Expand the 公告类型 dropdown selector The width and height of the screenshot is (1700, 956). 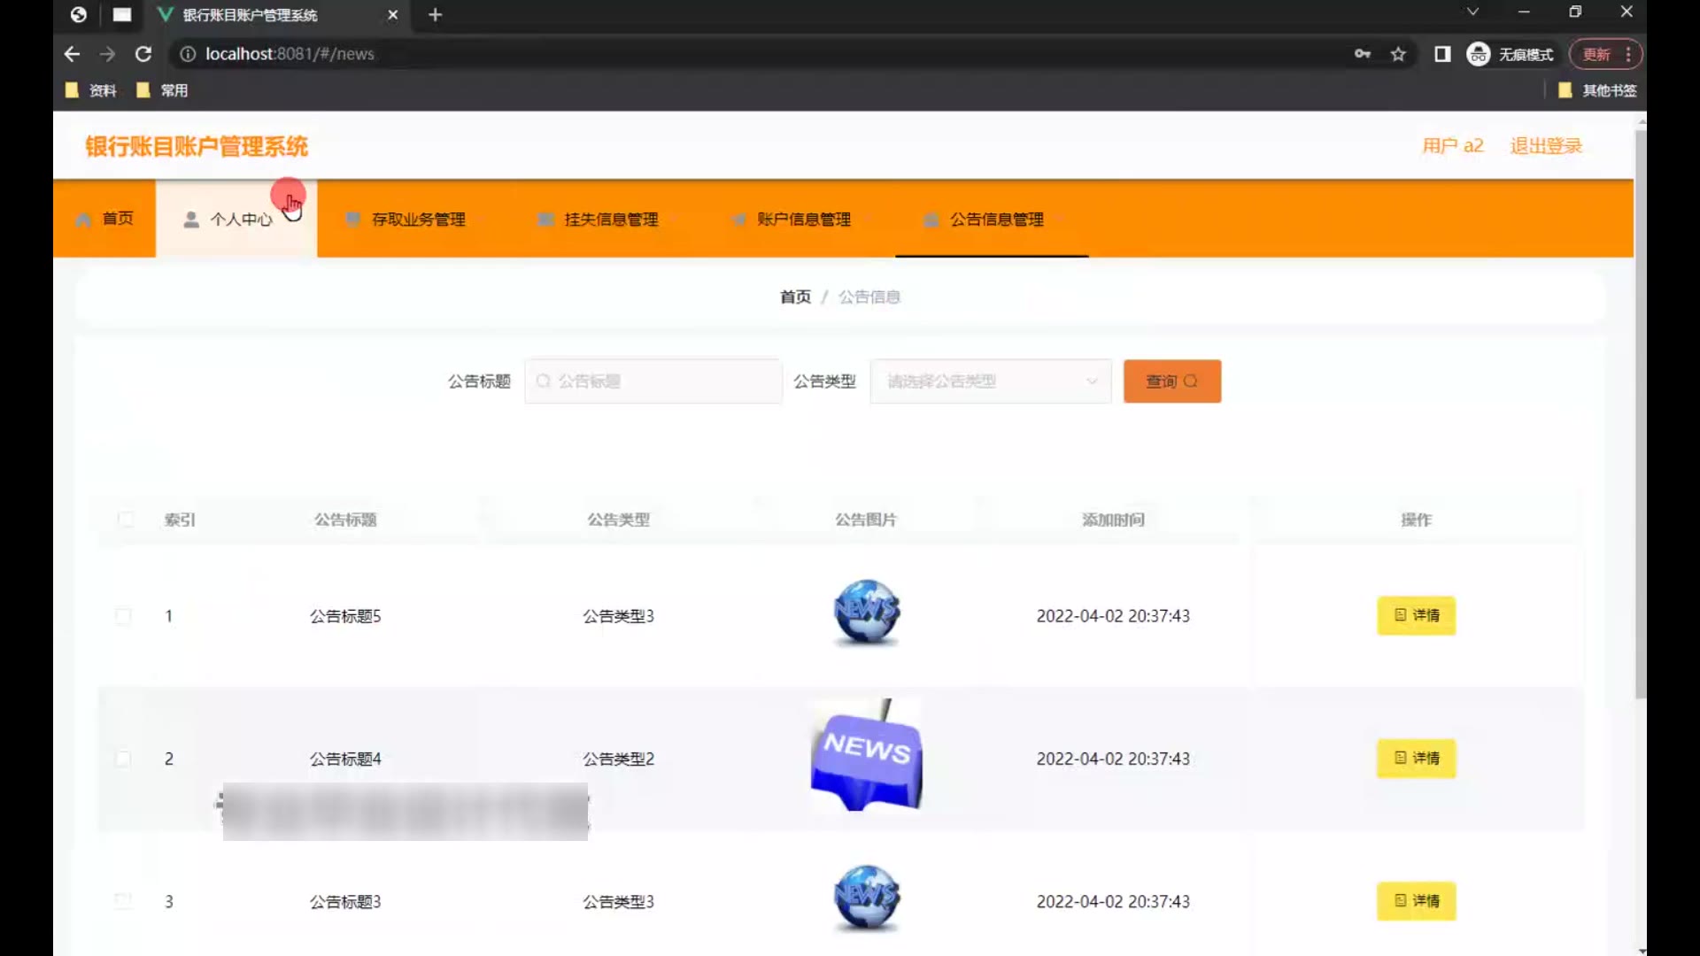click(x=990, y=382)
